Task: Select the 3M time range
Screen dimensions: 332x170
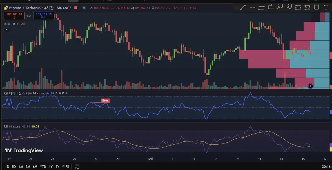Action: click(x=28, y=167)
